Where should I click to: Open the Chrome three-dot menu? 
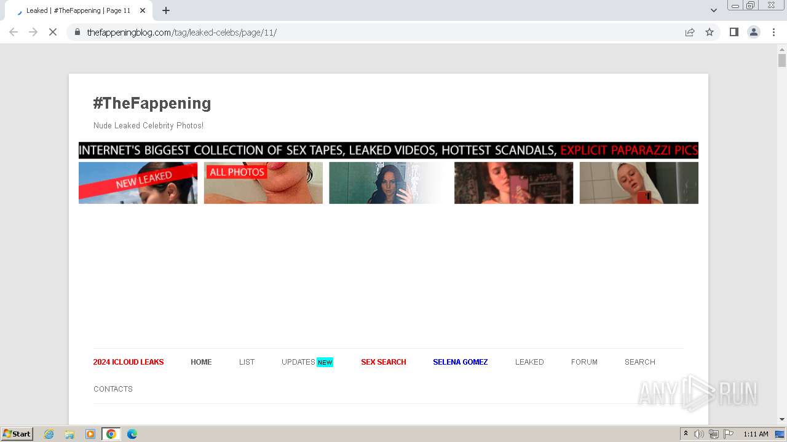point(773,32)
